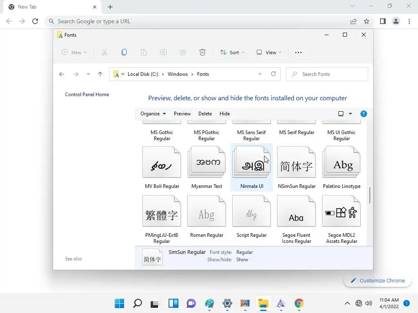Click the clock showing 11:04 AM

pos(389,300)
